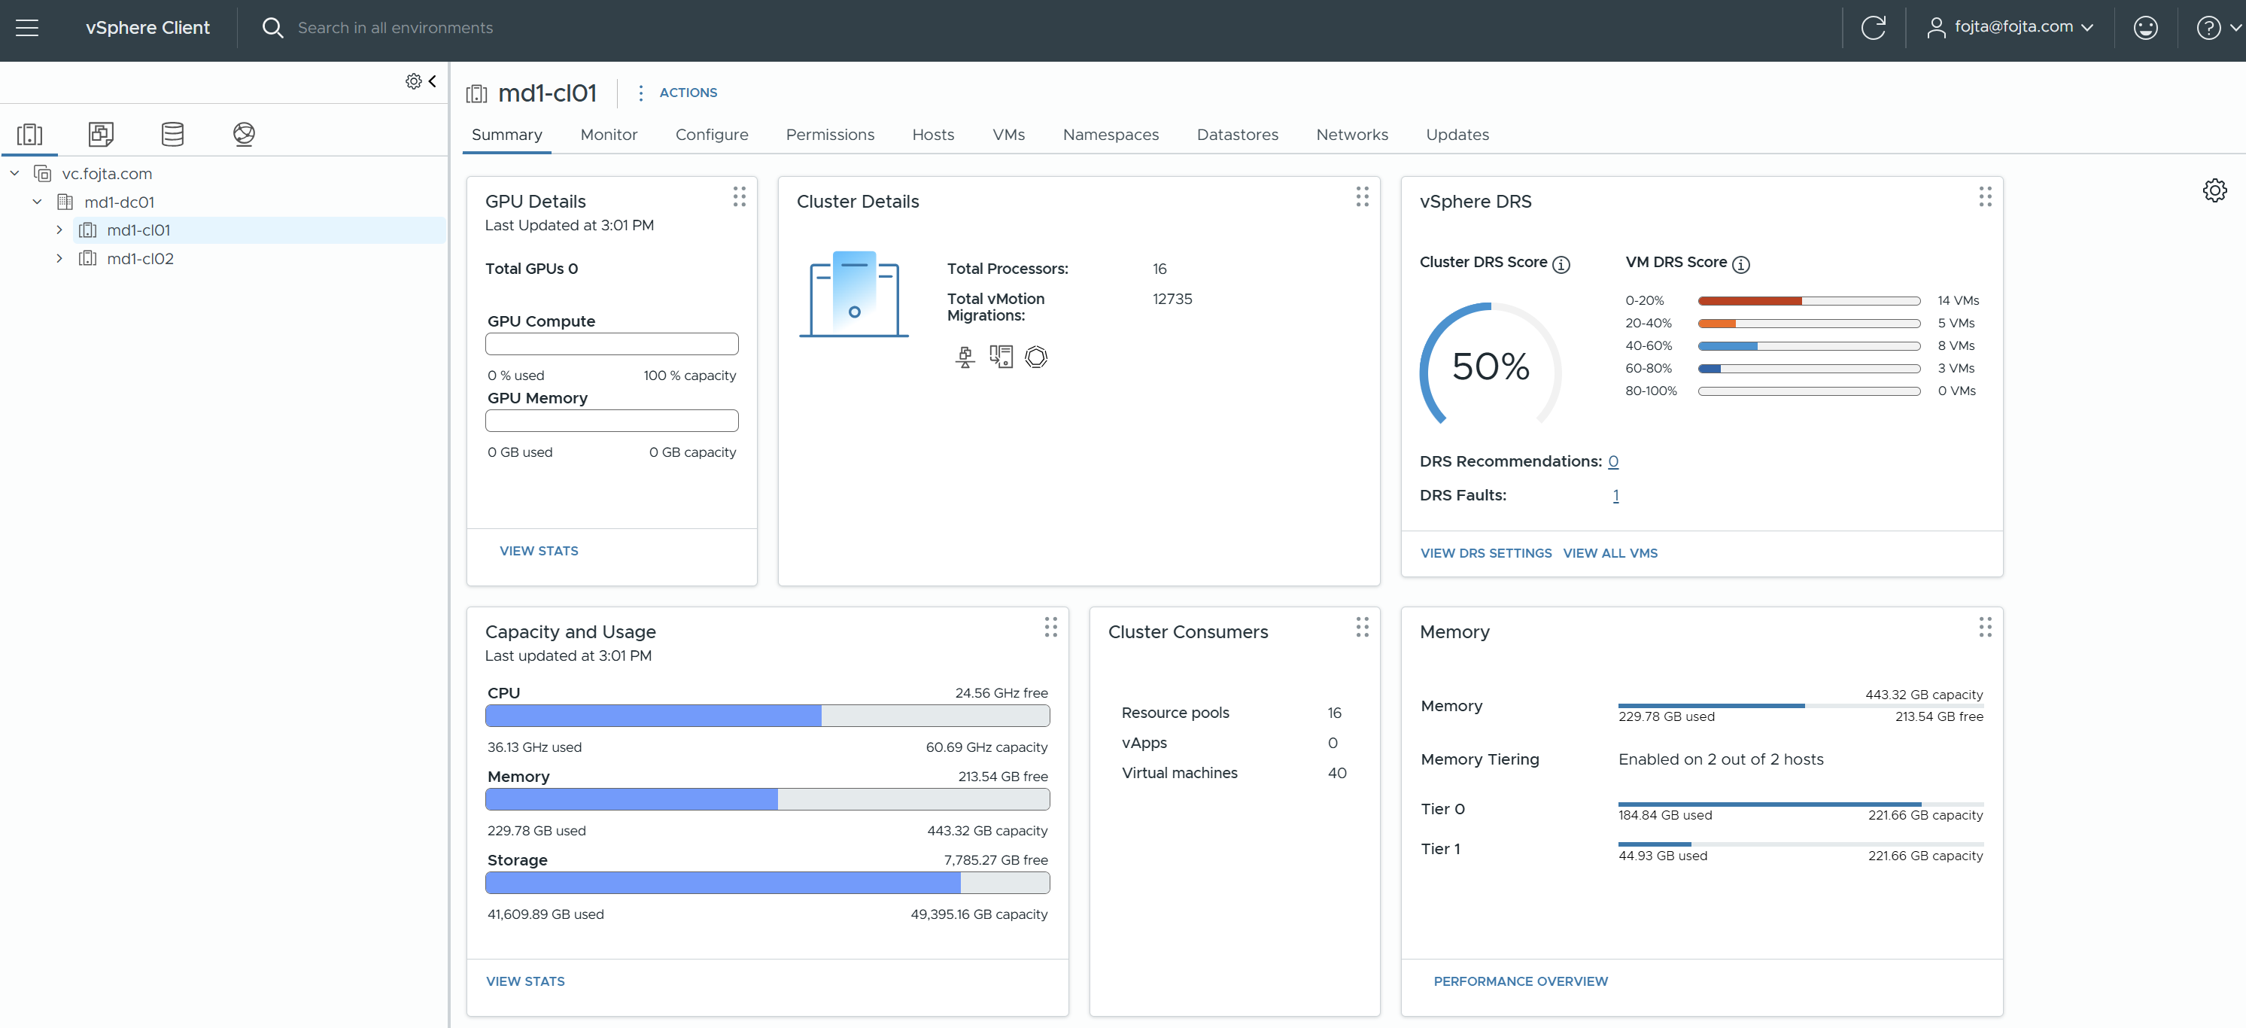Collapse the md1-dc01 datacenter node

[38, 202]
